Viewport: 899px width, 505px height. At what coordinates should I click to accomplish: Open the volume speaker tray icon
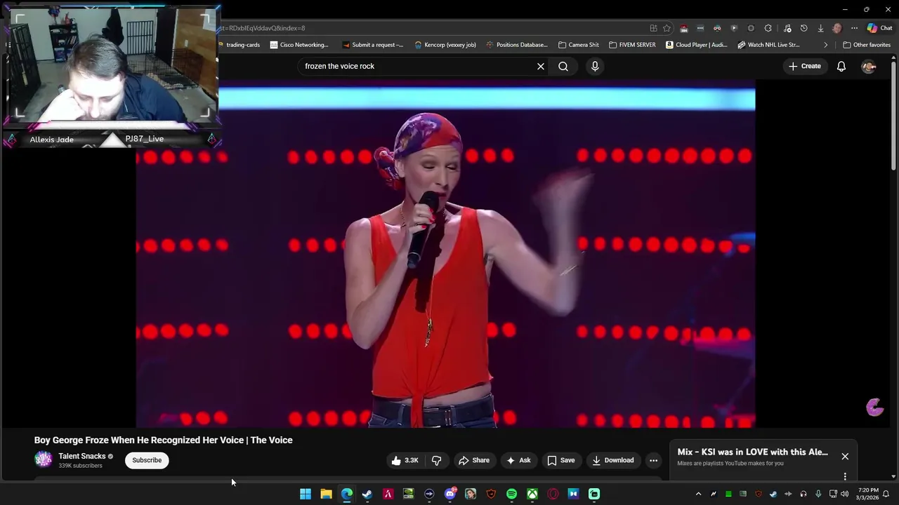(844, 494)
